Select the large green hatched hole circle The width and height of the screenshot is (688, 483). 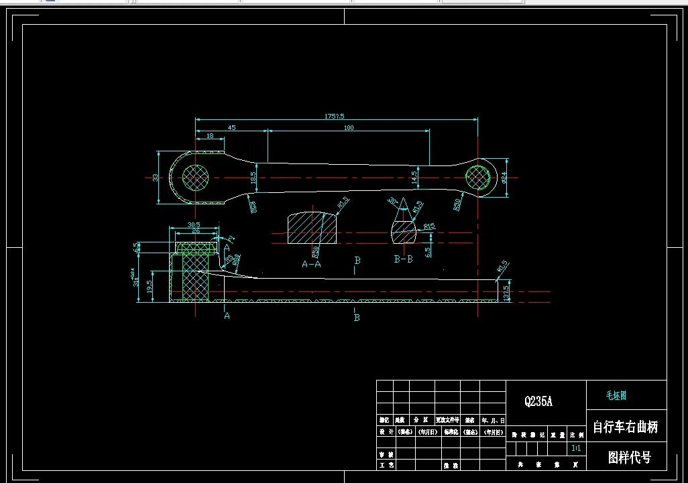[195, 178]
